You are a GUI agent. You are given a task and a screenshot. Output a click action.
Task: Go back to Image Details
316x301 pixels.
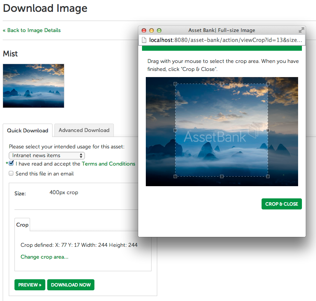click(32, 30)
